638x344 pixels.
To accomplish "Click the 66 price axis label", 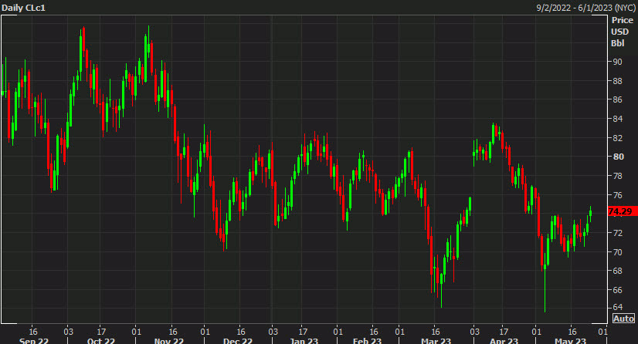I will (617, 290).
